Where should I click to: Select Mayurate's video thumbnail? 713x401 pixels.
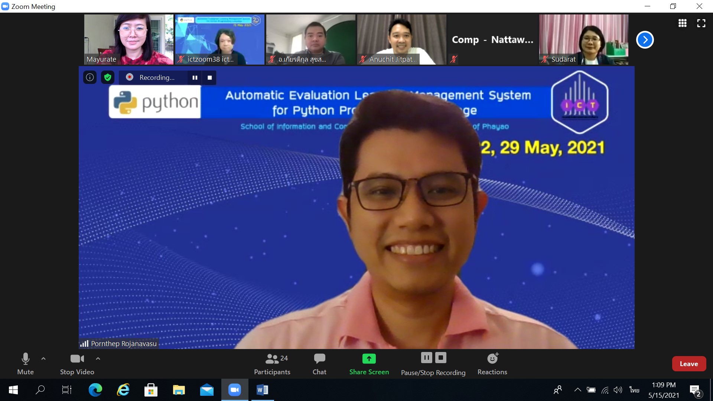pos(128,39)
